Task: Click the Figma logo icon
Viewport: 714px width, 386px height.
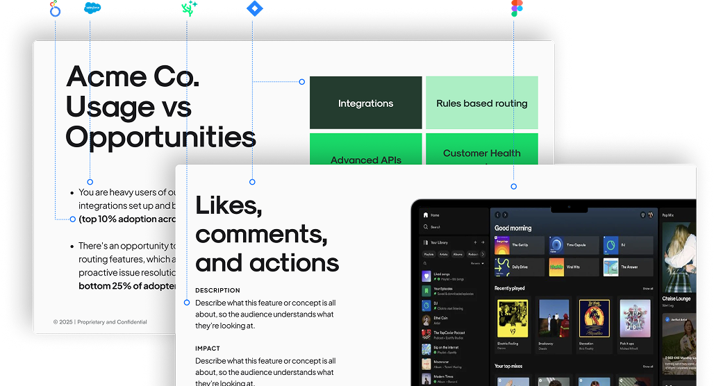Action: pyautogui.click(x=515, y=8)
